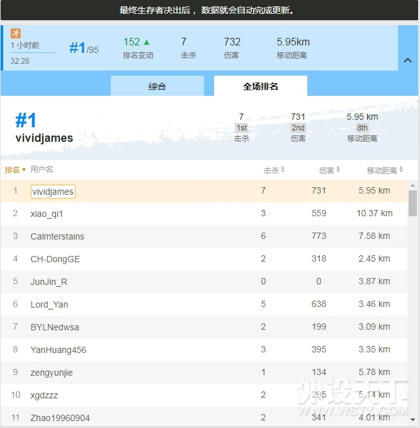This screenshot has height=428, width=420.
Task: Click the 1st badge under kills
Action: coord(241,128)
